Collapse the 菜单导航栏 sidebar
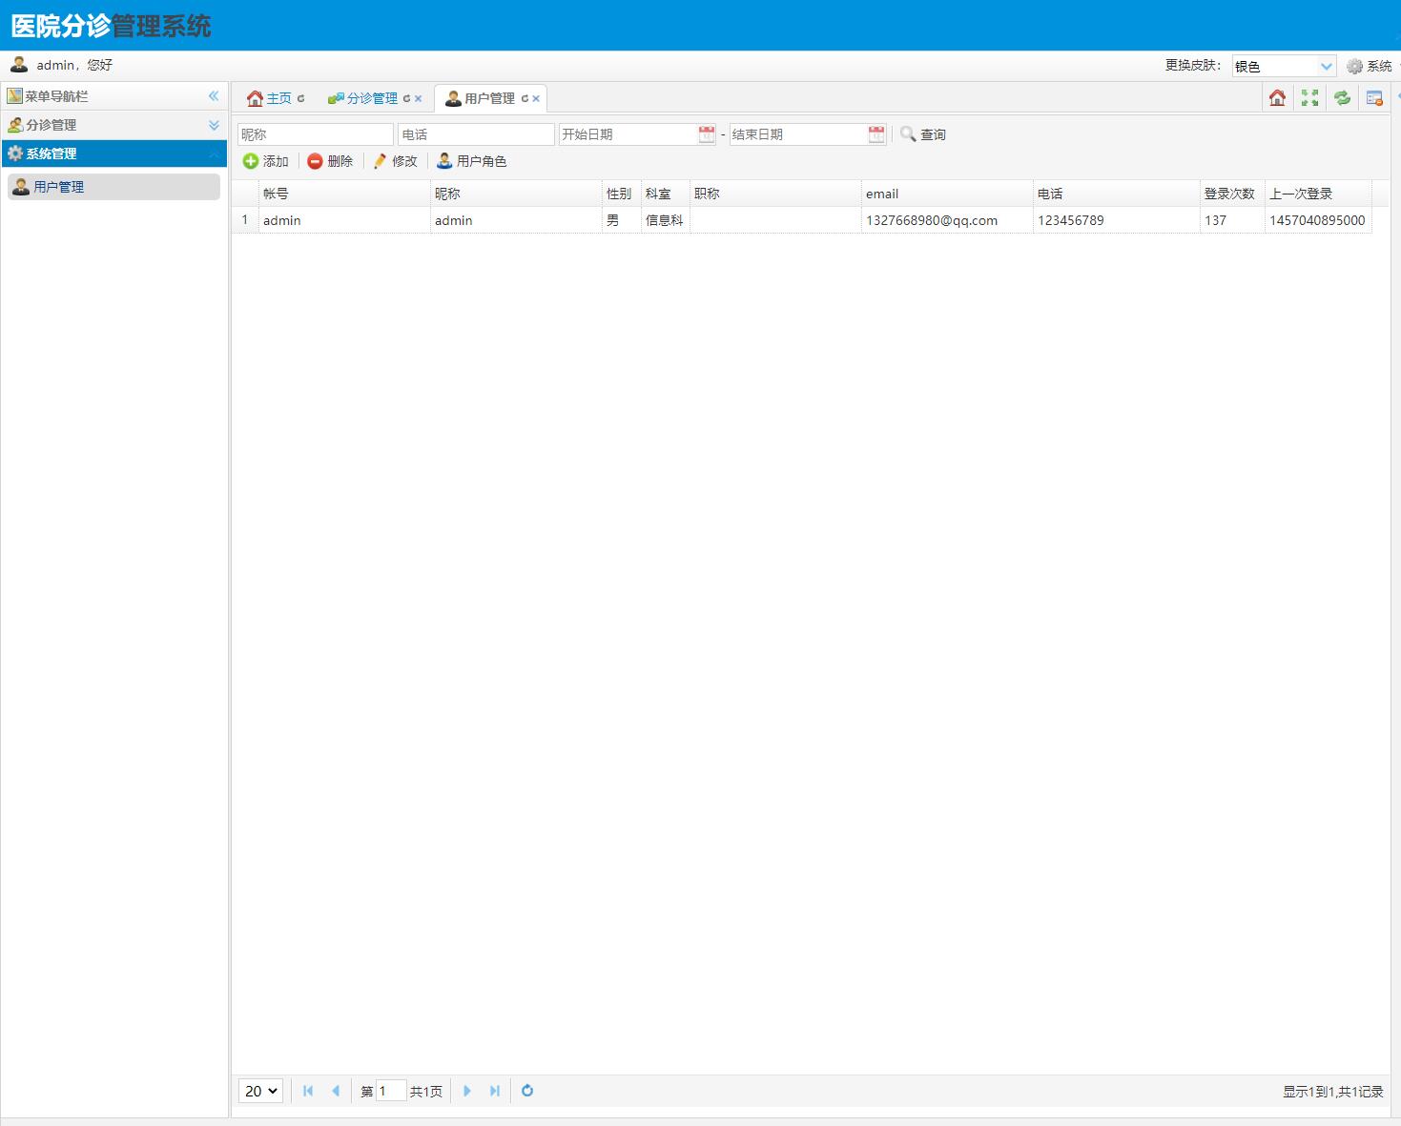 214,96
